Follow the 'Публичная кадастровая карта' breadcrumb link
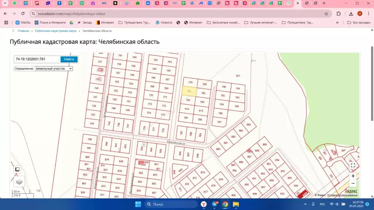The image size is (374, 210). [x=56, y=31]
